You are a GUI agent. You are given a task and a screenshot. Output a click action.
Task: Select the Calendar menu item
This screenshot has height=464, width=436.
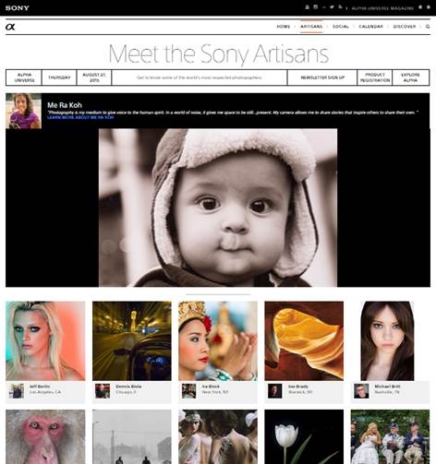pyautogui.click(x=370, y=27)
